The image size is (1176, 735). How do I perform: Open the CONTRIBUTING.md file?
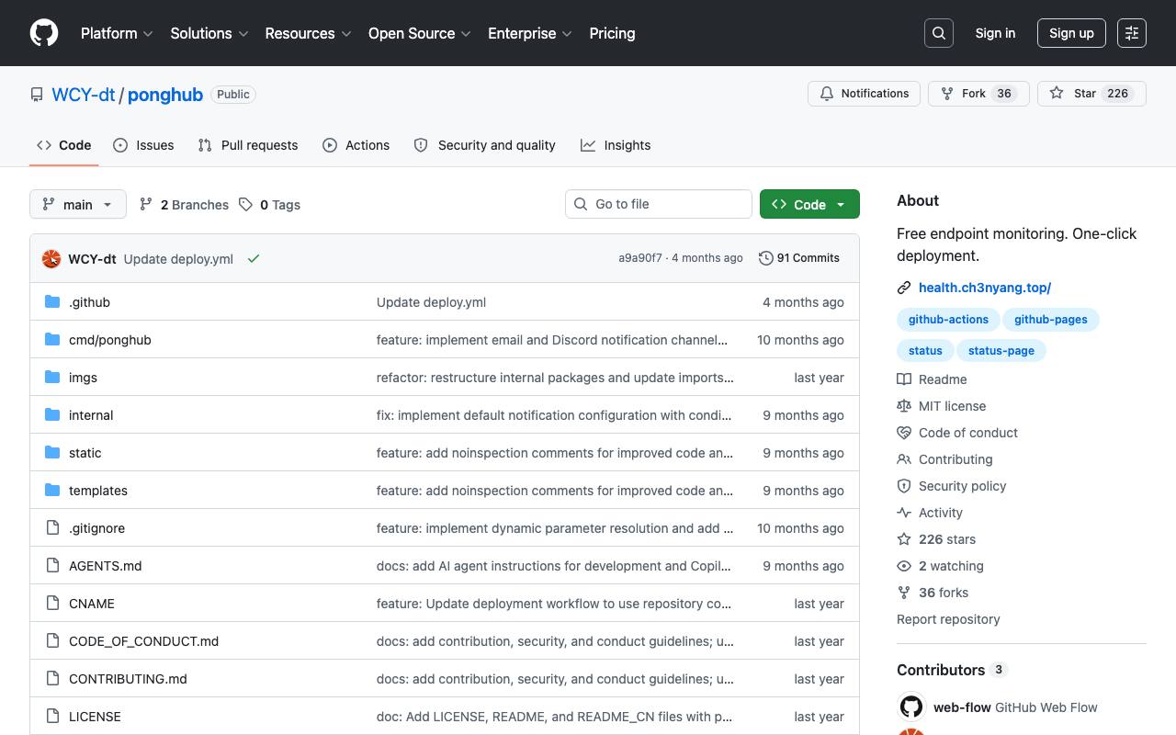(x=128, y=679)
